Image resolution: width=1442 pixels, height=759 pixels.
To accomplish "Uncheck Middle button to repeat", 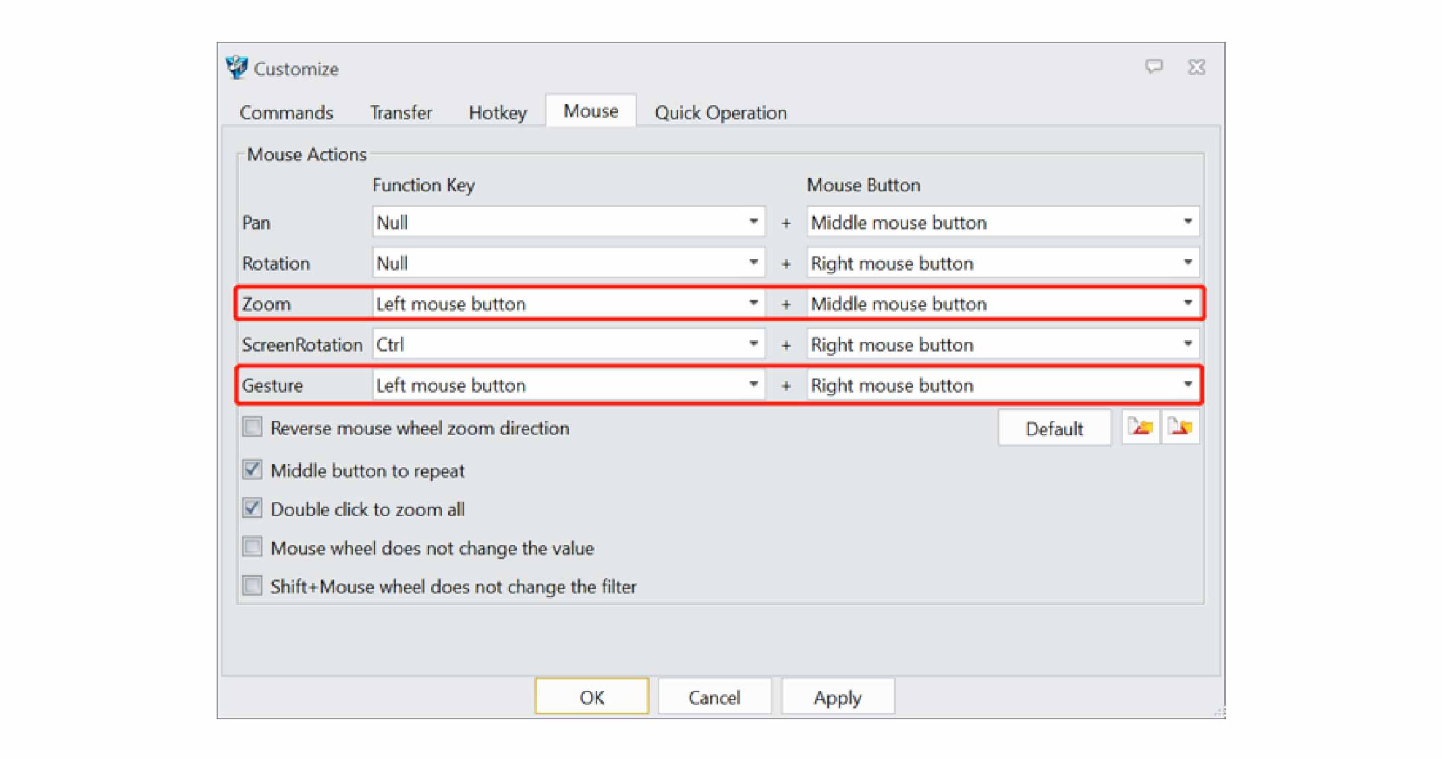I will click(x=252, y=470).
